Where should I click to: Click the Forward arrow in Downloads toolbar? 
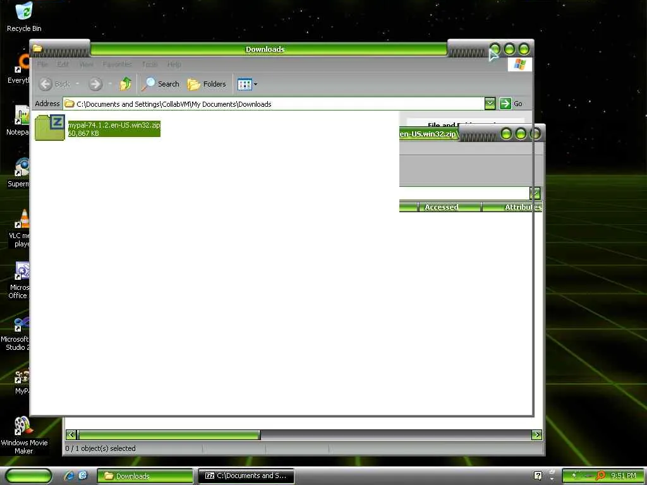point(95,84)
